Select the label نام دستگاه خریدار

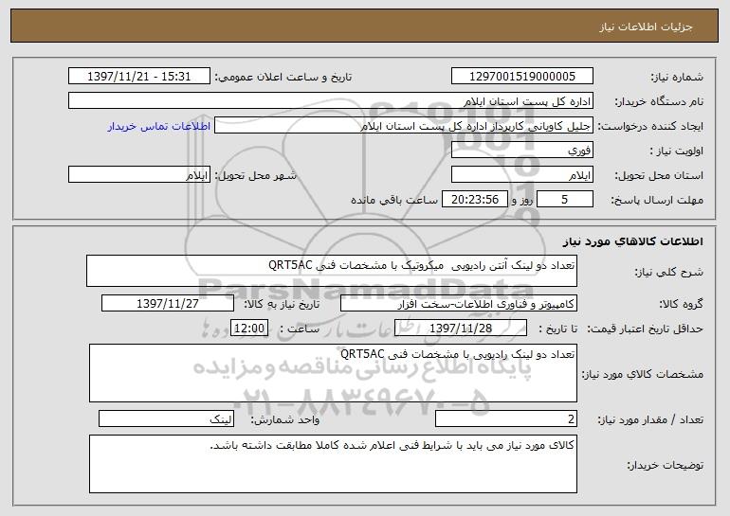click(x=659, y=102)
